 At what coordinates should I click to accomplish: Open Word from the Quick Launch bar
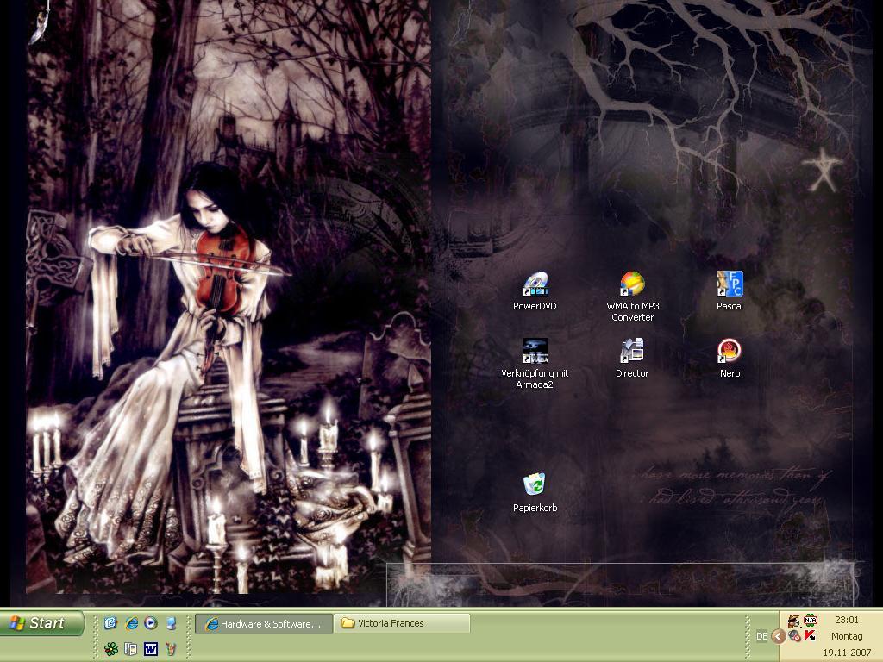tap(151, 649)
